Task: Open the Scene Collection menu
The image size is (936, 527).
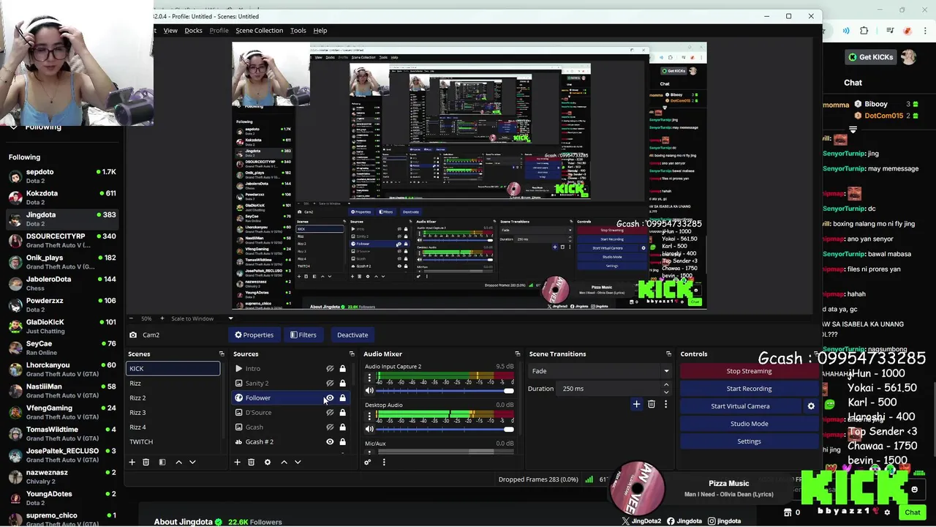Action: coord(259,31)
